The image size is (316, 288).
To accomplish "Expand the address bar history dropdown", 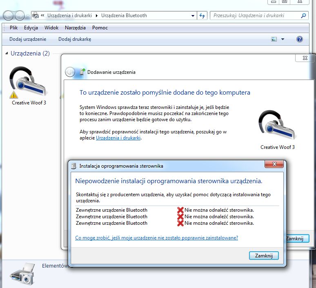I will pyautogui.click(x=193, y=16).
